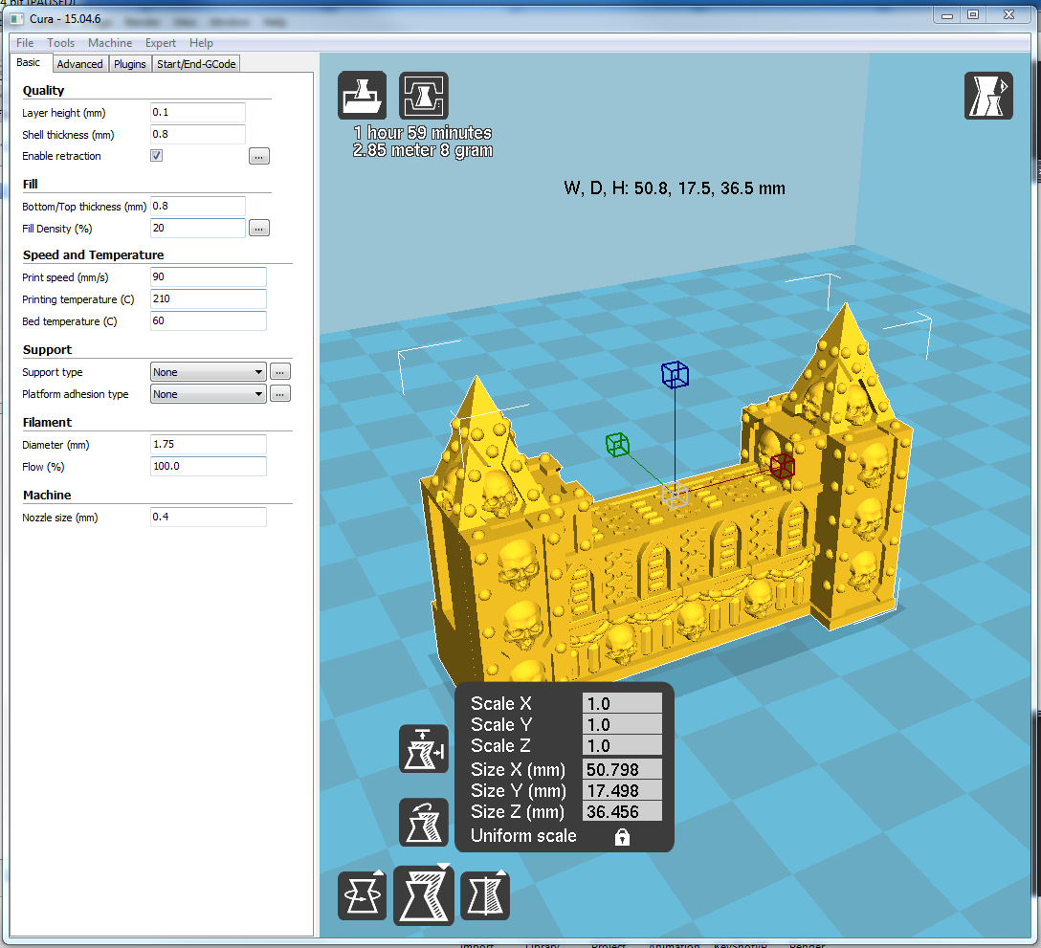Viewport: 1041px width, 948px height.
Task: Select the Scale tool icon
Action: click(x=424, y=895)
